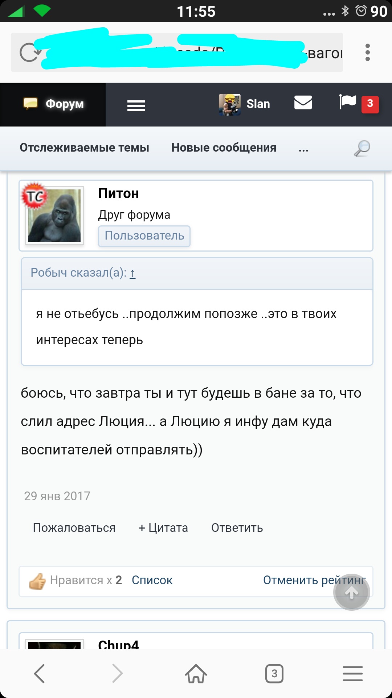Open the browser home page icon

pos(196,674)
